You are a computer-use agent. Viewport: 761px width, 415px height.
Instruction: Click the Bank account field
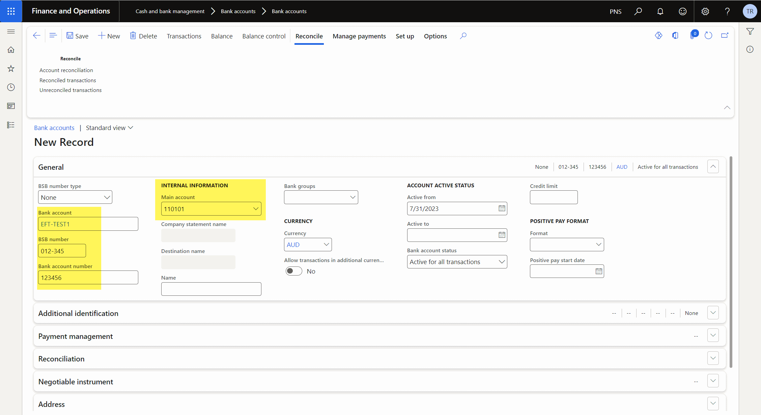click(x=88, y=224)
